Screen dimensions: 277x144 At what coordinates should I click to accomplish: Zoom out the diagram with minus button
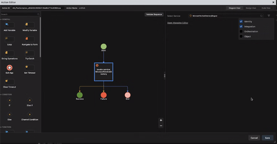tap(161, 126)
